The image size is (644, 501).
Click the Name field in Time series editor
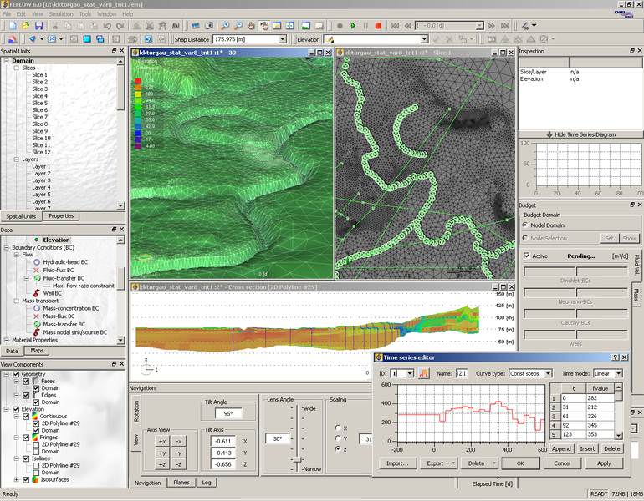[462, 373]
